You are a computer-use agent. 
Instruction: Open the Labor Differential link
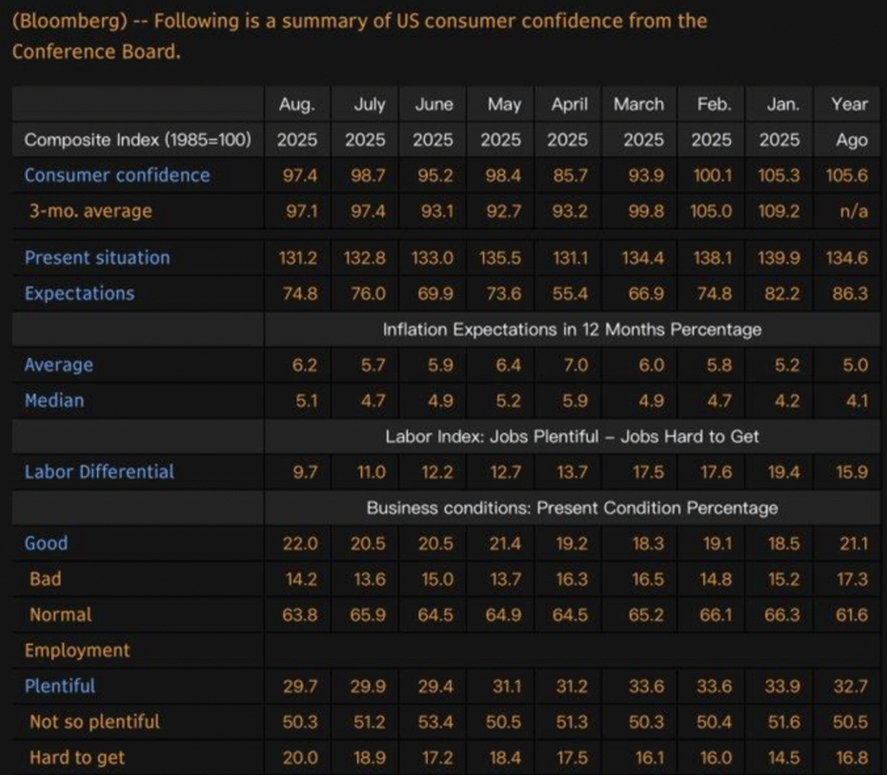pos(99,472)
